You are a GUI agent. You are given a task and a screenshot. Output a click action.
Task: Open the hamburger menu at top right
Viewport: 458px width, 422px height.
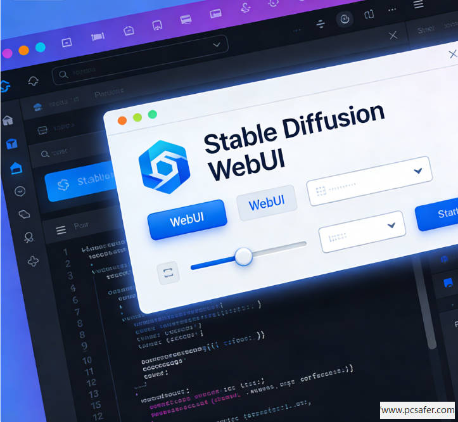pyautogui.click(x=418, y=4)
